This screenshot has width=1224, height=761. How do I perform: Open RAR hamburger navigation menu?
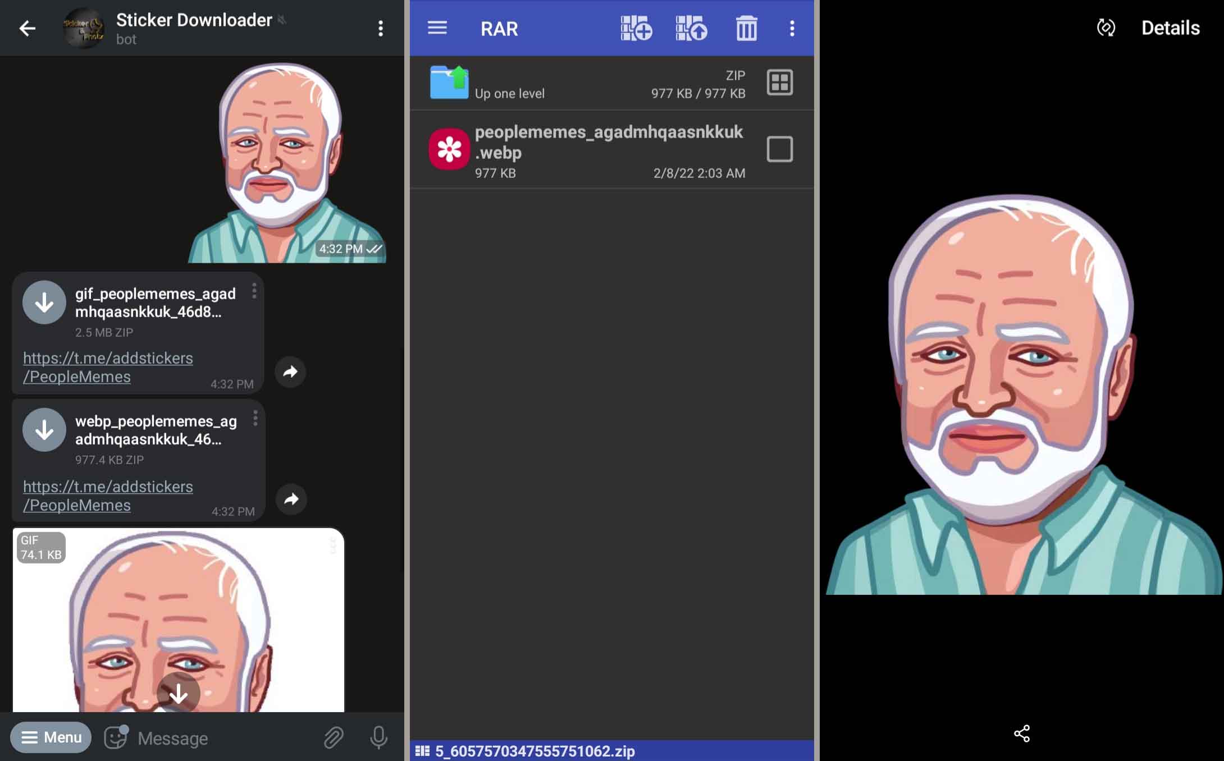click(437, 28)
